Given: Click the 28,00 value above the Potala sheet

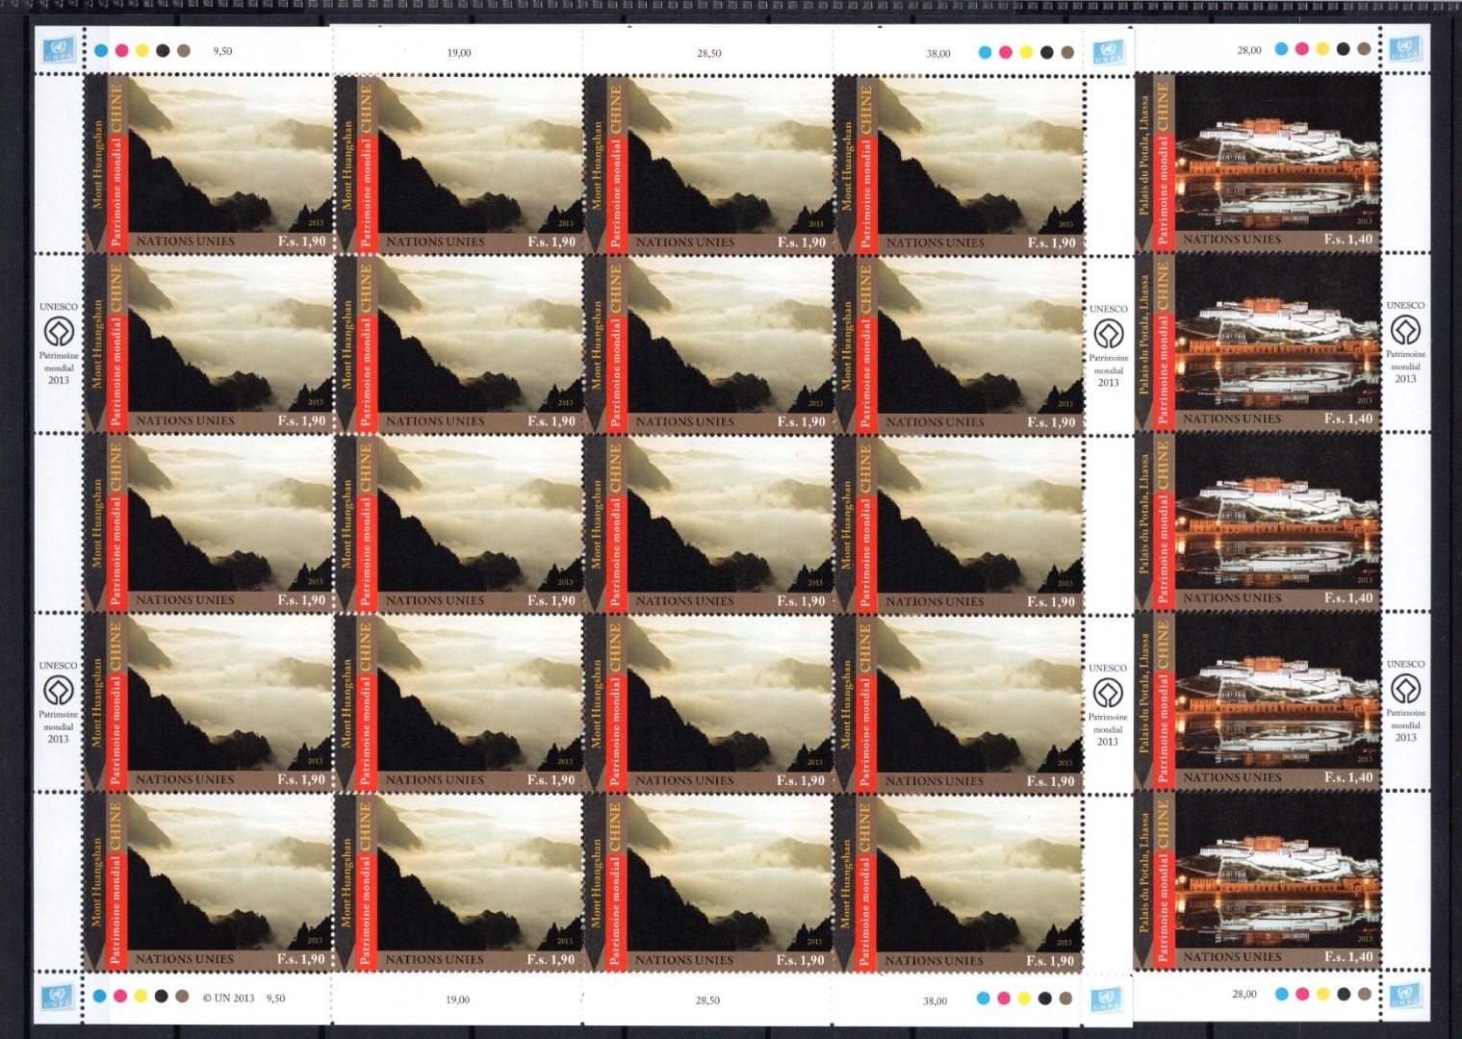Looking at the screenshot, I should click(x=1248, y=50).
